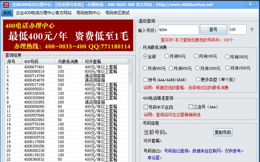
Task: Enable 号码中不含四 checkbox
Action: coord(146,107)
